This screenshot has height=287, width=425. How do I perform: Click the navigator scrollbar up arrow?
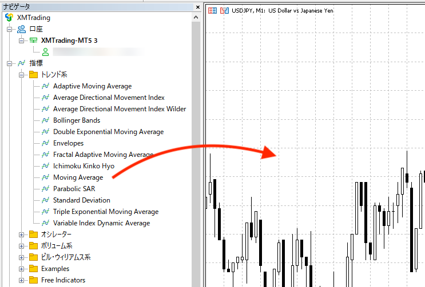(196, 17)
